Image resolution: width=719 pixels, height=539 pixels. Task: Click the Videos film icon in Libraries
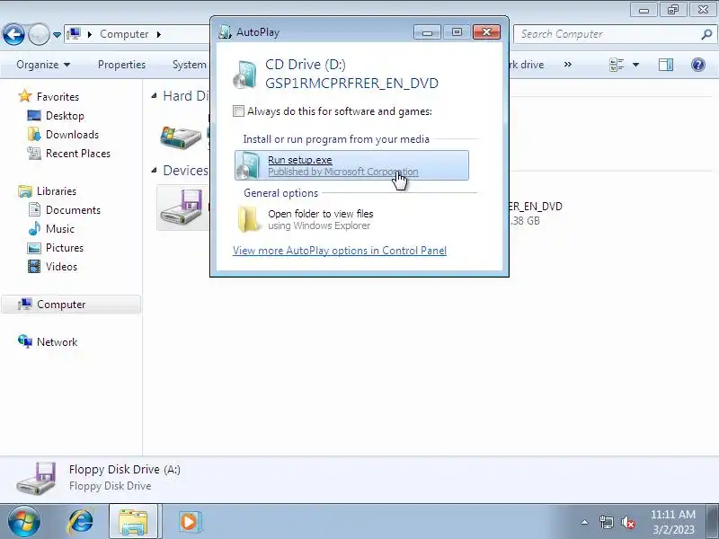pos(34,266)
